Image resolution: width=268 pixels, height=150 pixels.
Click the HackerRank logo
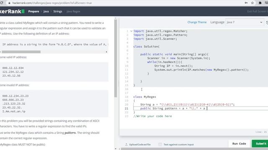click(x=12, y=11)
